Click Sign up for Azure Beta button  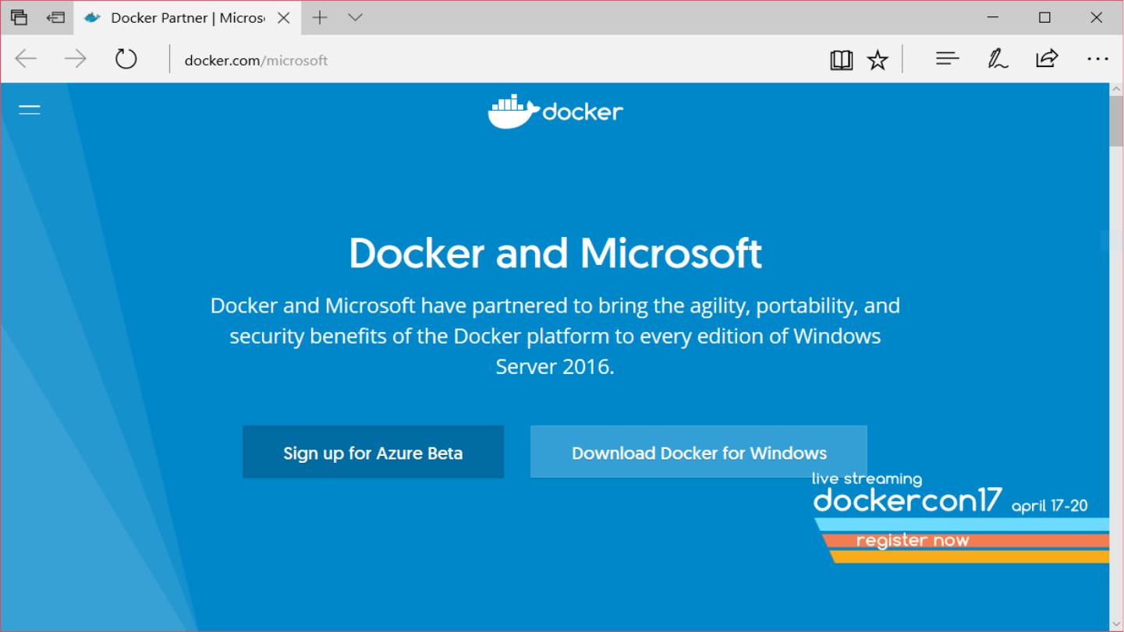tap(373, 452)
